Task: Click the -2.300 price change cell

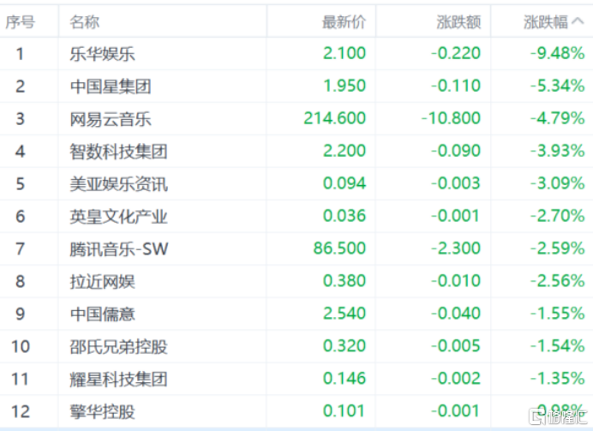Action: (x=455, y=248)
